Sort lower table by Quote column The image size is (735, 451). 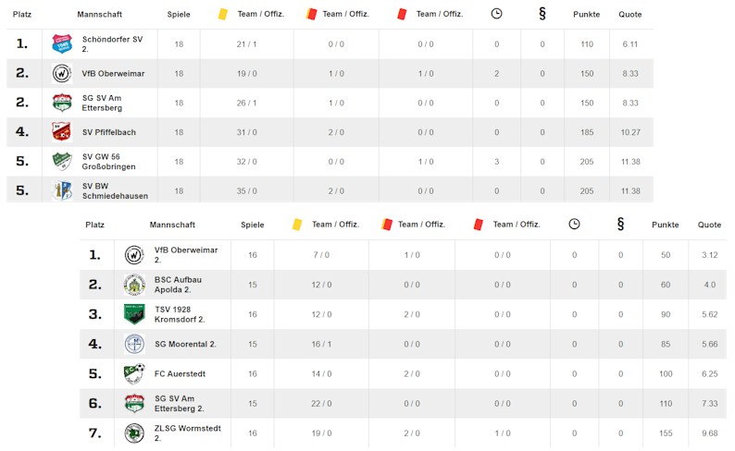click(x=709, y=225)
